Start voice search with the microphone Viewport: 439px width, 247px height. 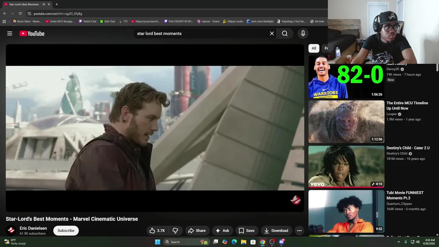(x=303, y=34)
